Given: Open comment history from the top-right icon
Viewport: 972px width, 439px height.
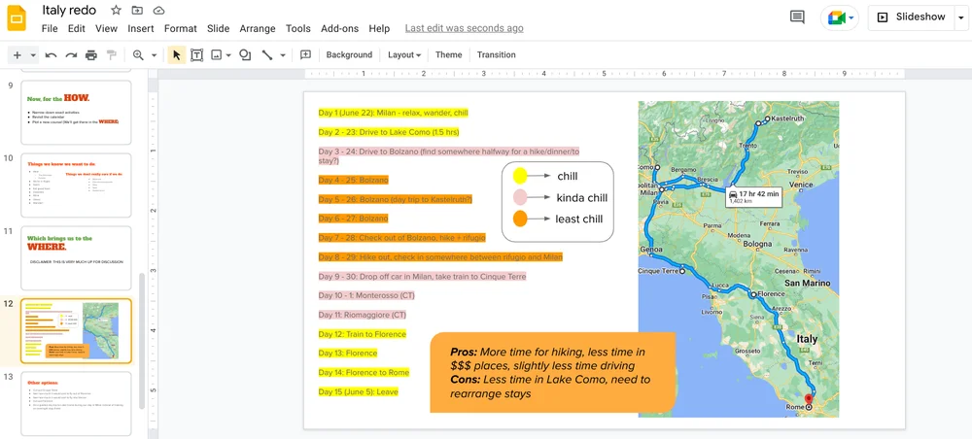Looking at the screenshot, I should point(797,17).
